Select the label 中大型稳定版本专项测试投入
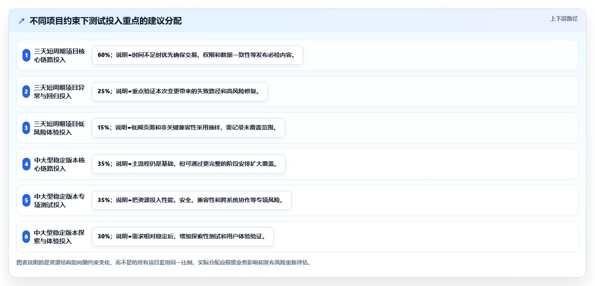 [x=60, y=200]
